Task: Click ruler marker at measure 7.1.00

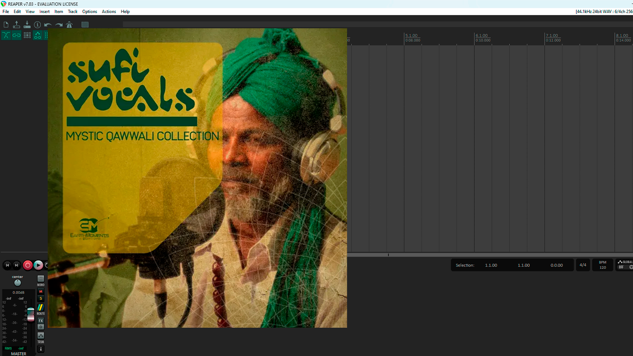Action: [x=552, y=36]
